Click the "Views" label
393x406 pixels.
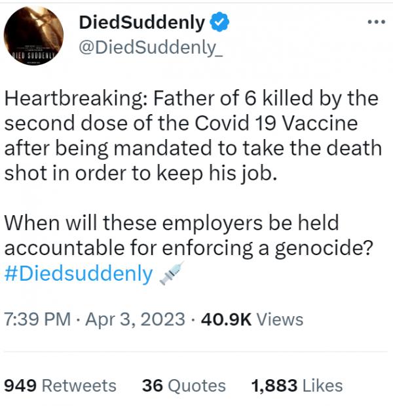280,319
